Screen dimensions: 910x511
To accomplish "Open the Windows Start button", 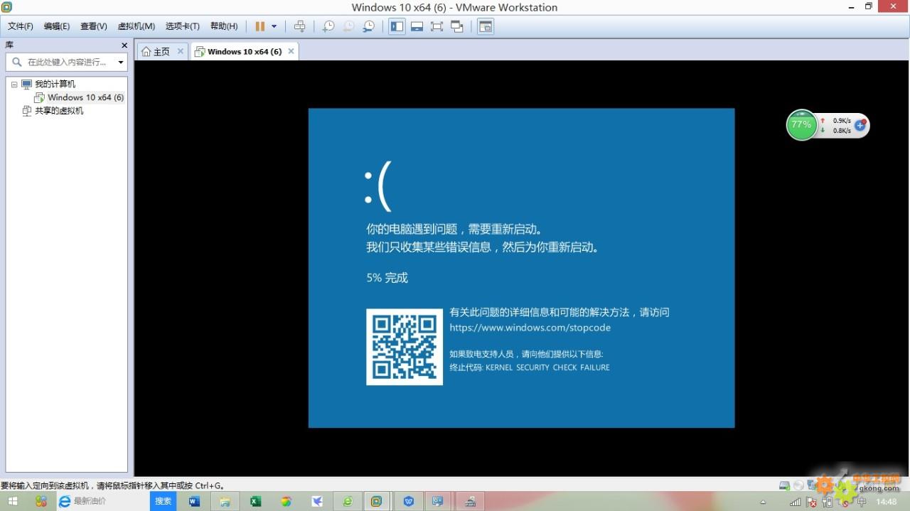I will [x=13, y=501].
